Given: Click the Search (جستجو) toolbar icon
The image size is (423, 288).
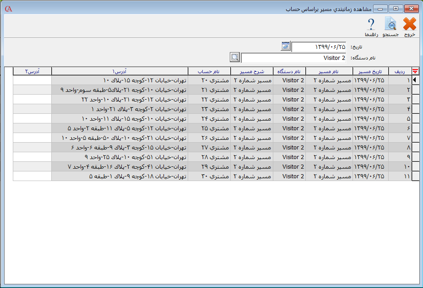Looking at the screenshot, I should click(390, 24).
